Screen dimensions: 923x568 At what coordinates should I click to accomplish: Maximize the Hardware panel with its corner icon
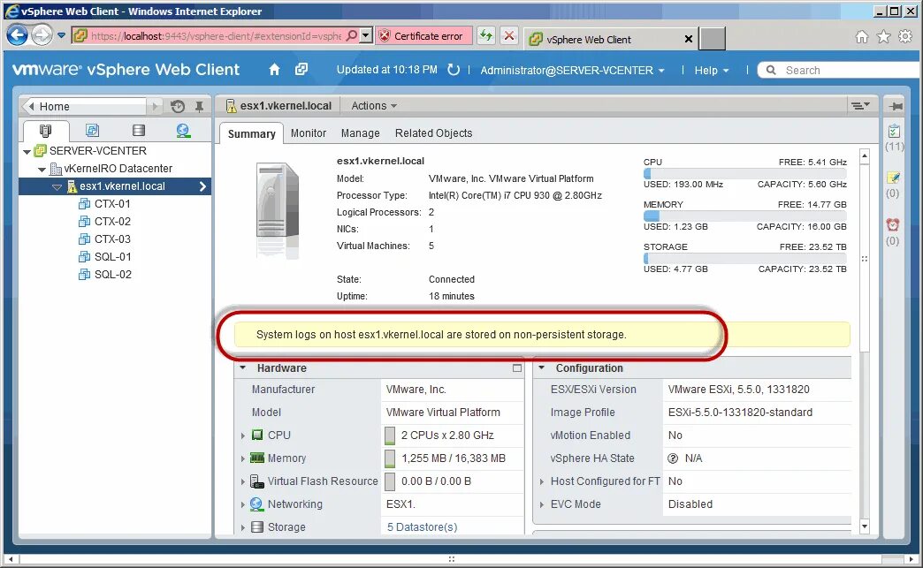click(517, 368)
